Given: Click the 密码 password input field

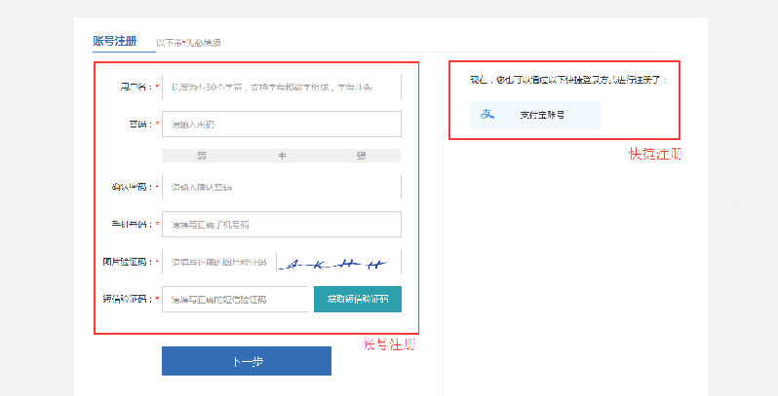Looking at the screenshot, I should (x=282, y=125).
